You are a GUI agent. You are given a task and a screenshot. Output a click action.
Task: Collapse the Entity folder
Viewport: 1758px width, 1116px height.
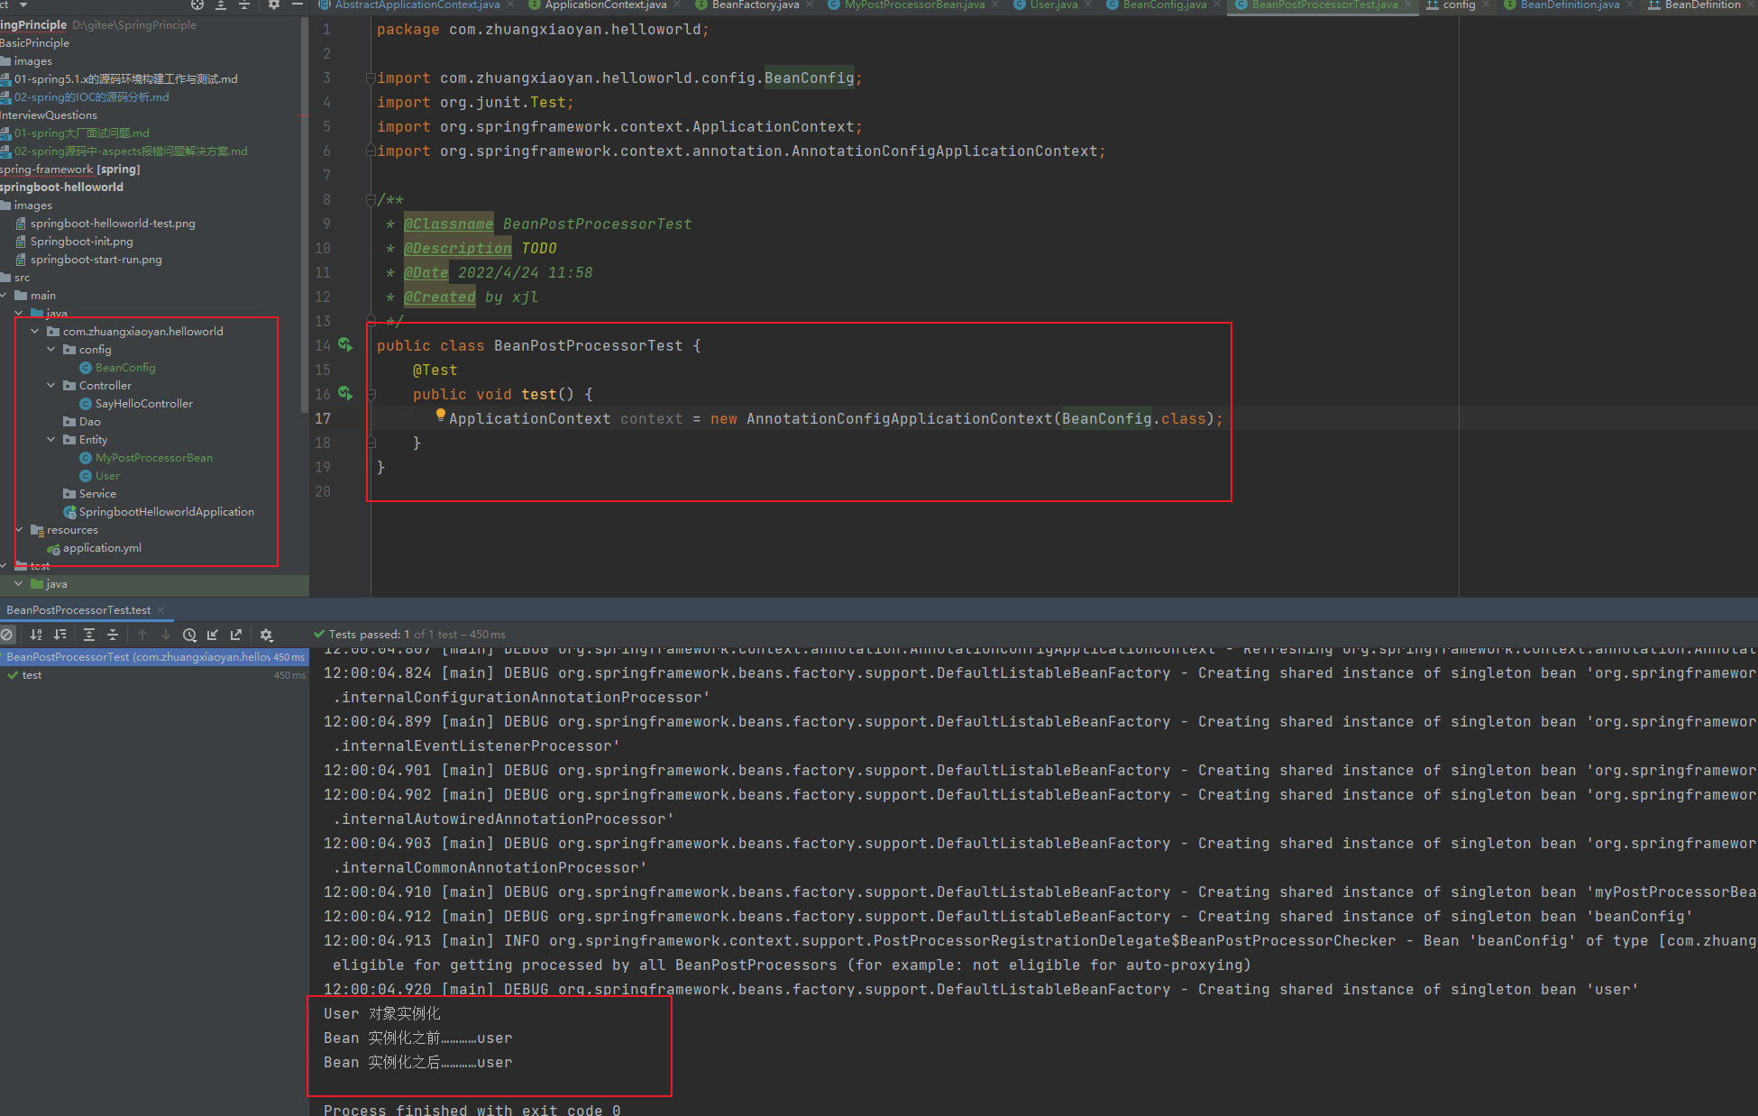[51, 439]
